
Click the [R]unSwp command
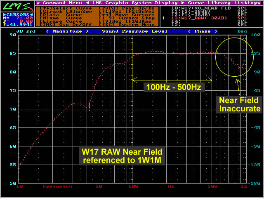79,12
